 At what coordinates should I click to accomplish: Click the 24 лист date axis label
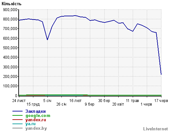click(x=19, y=101)
